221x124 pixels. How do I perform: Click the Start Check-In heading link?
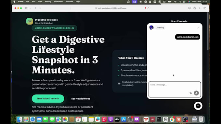coord(179,21)
